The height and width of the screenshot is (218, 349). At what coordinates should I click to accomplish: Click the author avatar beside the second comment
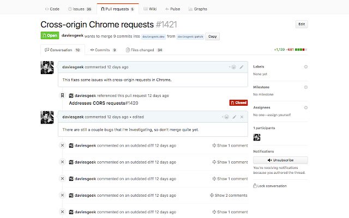(x=47, y=117)
